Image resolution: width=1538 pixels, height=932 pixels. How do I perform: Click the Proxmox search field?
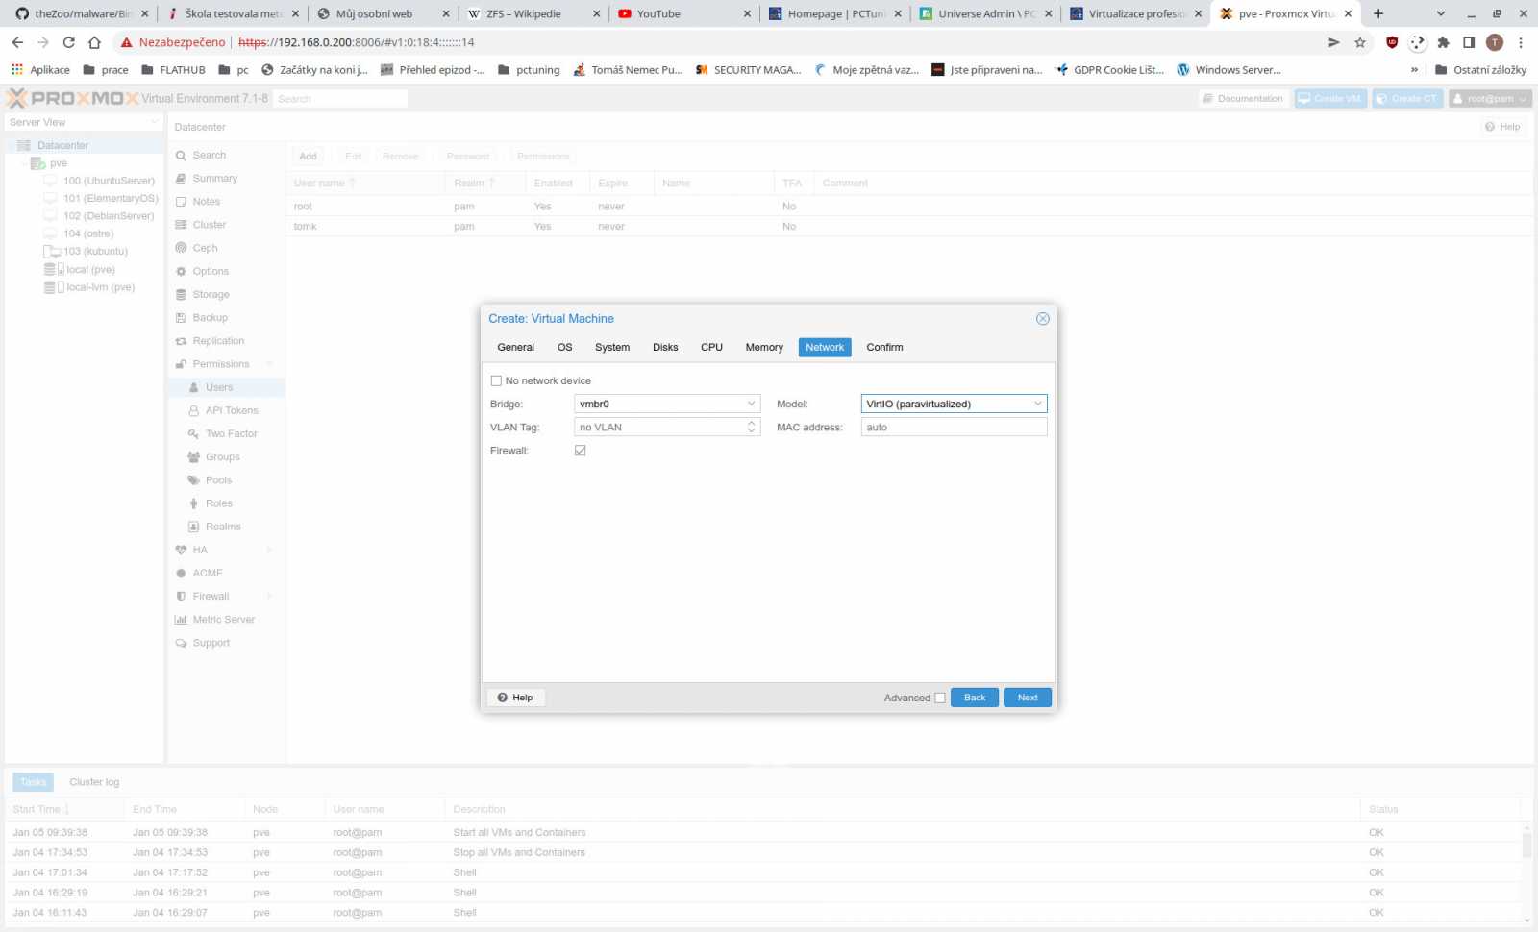click(x=340, y=99)
